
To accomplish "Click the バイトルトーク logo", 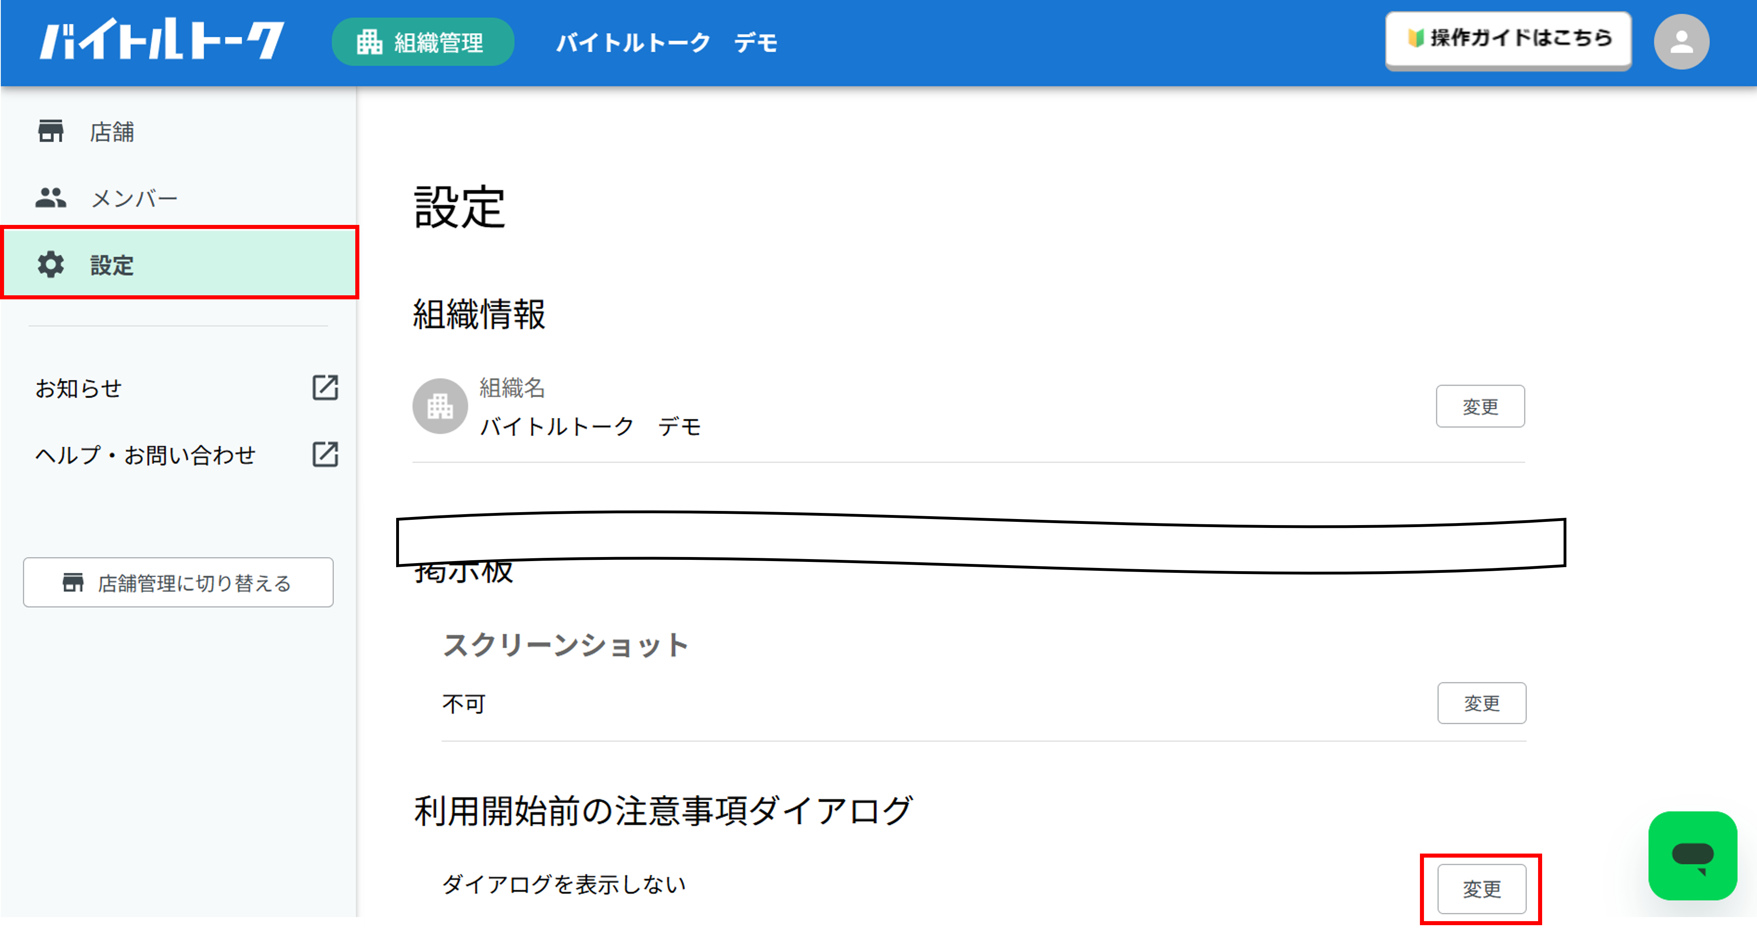I will pos(161,40).
